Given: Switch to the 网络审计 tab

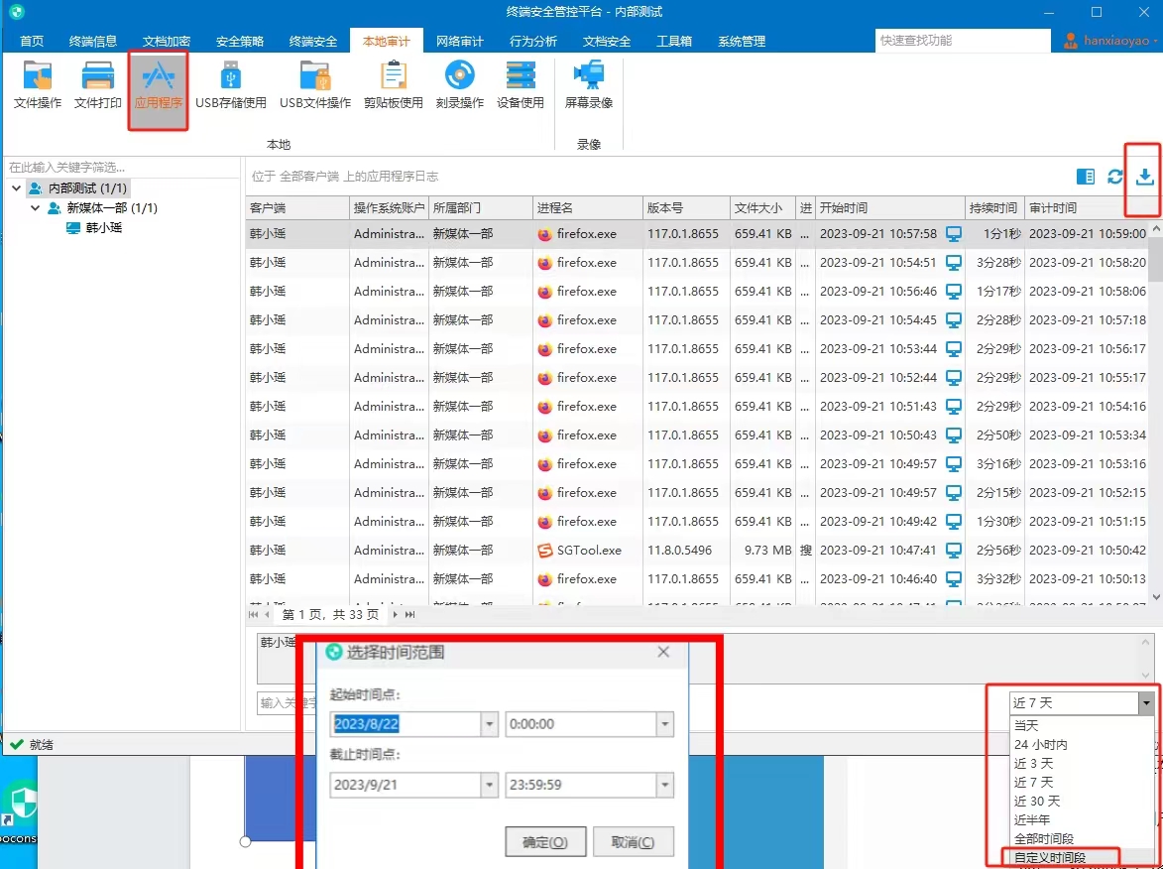Looking at the screenshot, I should point(460,42).
